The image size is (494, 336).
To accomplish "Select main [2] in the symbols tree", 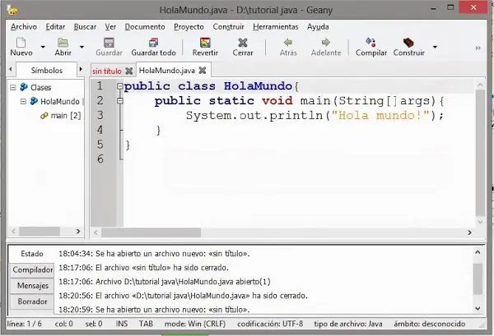I will click(x=66, y=115).
